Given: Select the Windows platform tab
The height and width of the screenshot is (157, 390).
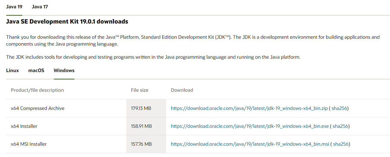Looking at the screenshot, I should [x=64, y=71].
